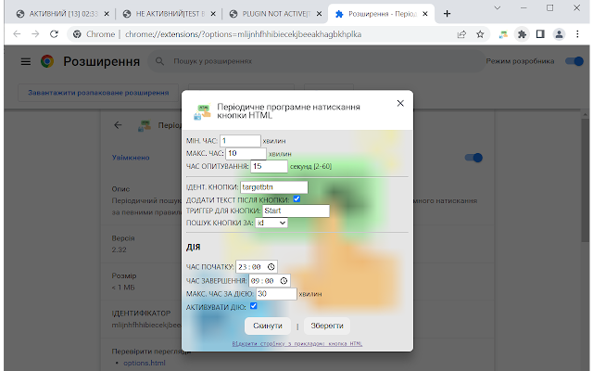This screenshot has width=593, height=371.
Task: Reload the page with refresh icon
Action: pos(54,34)
